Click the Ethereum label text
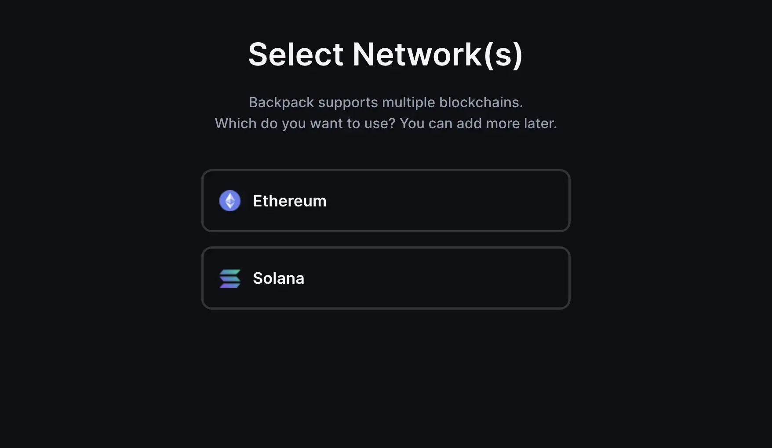Viewport: 772px width, 448px height. [x=289, y=200]
